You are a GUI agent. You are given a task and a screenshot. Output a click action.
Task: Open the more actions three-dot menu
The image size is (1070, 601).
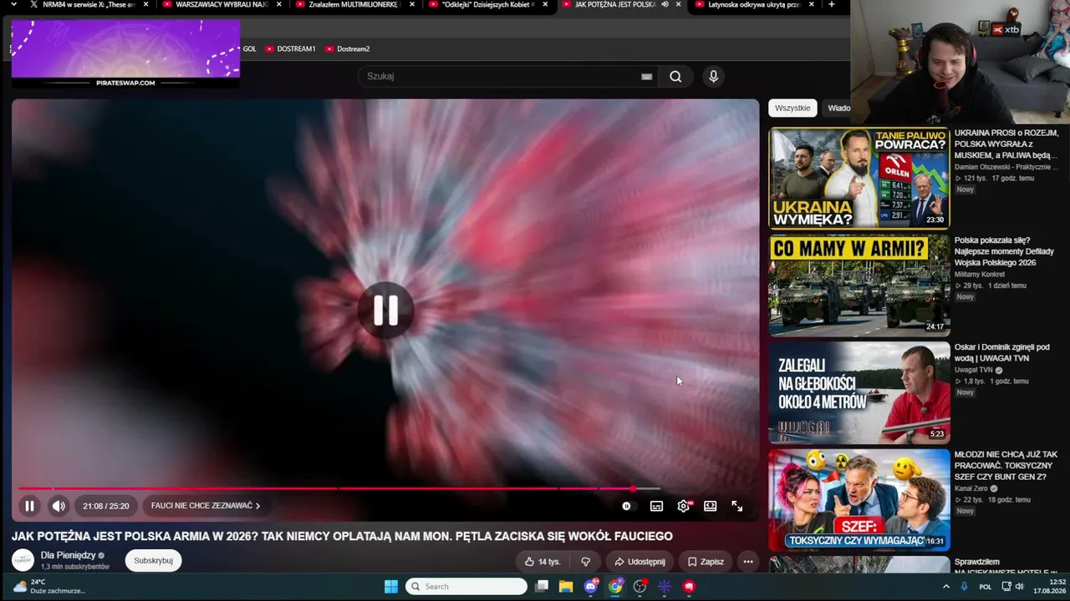(x=748, y=562)
